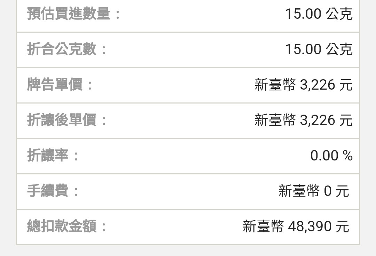Click the 新臺幣 currency text in the 牌告單價 row
376x256 pixels.
point(275,85)
